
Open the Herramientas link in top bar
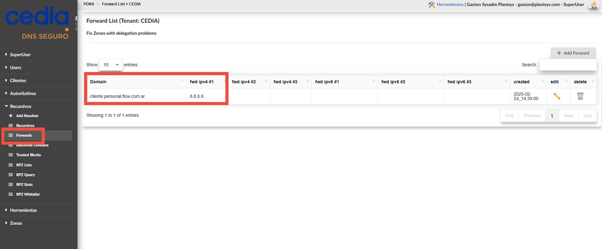(450, 4)
